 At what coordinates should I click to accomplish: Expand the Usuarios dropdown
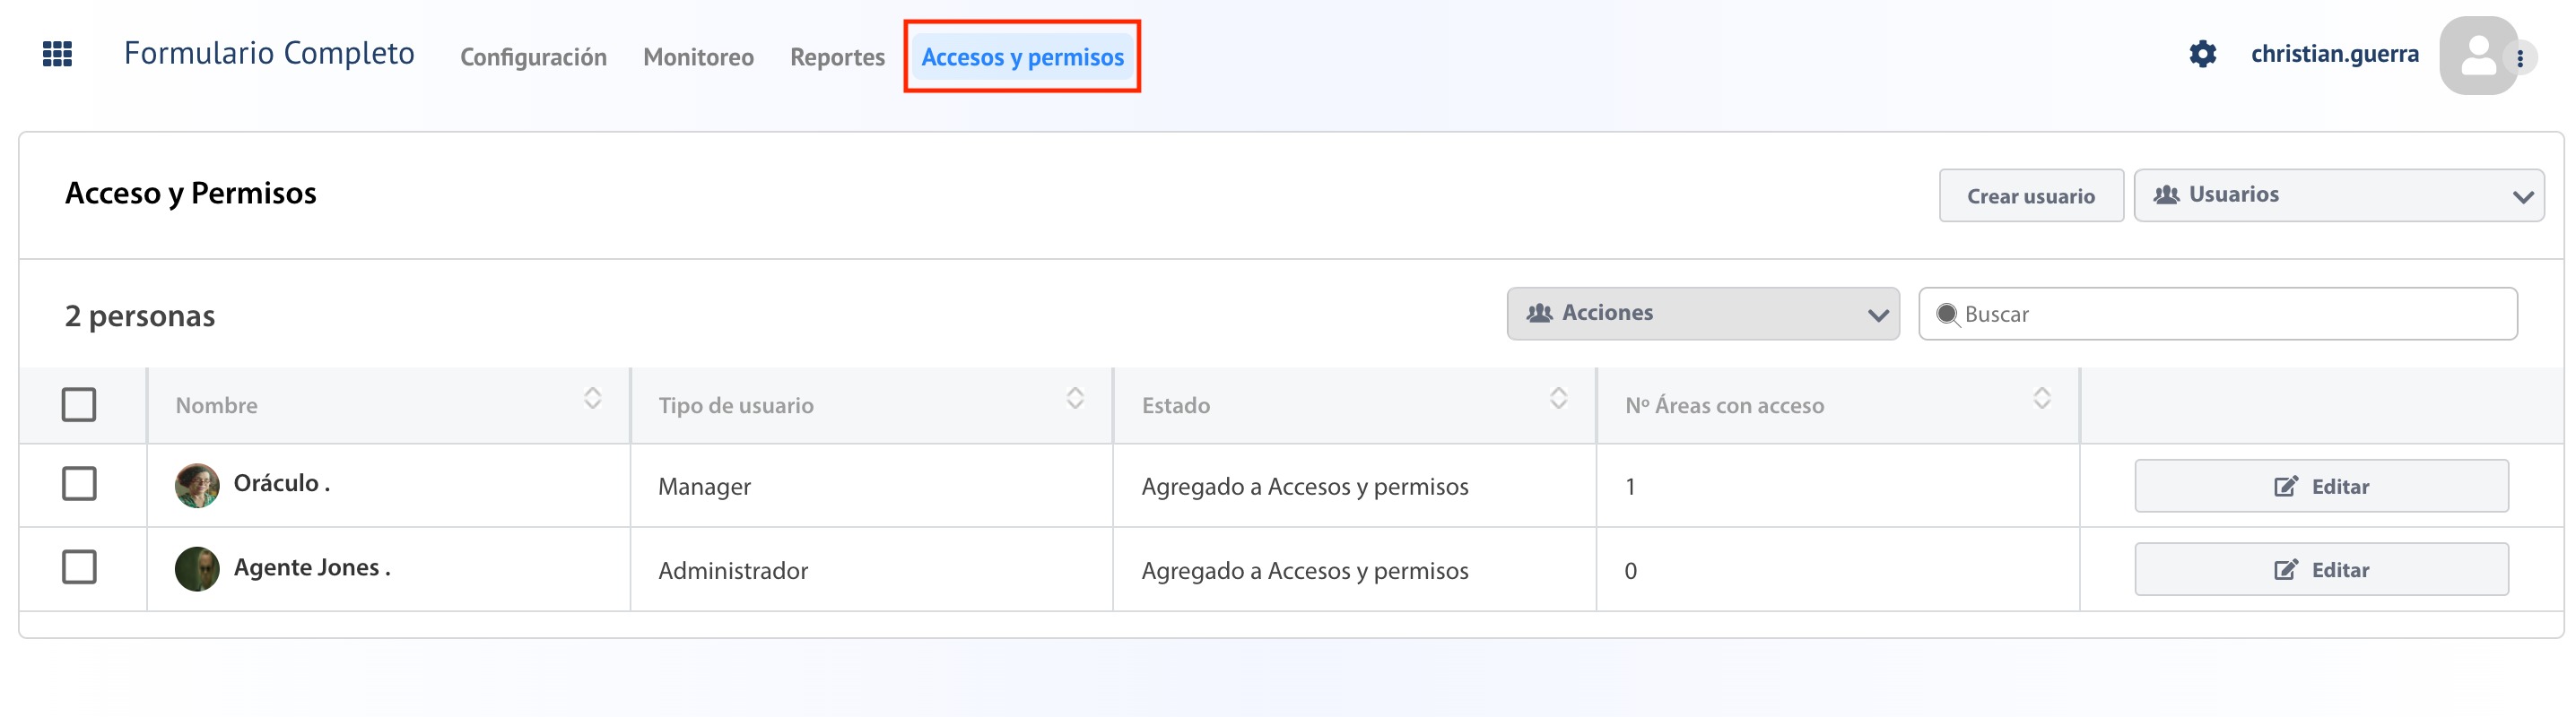2338,195
